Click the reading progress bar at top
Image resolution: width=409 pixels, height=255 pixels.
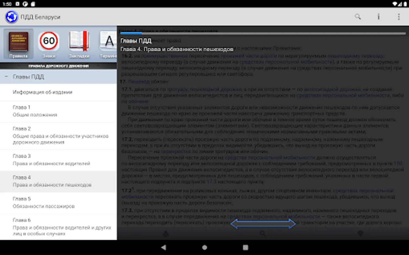tap(263, 33)
